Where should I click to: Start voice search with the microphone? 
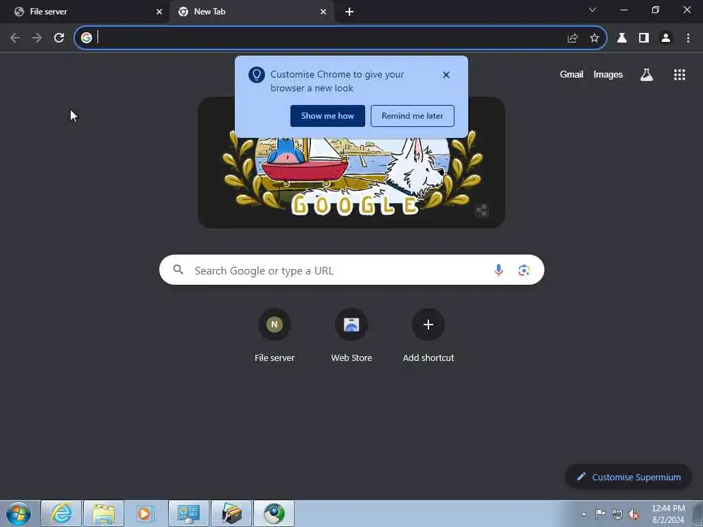tap(498, 270)
